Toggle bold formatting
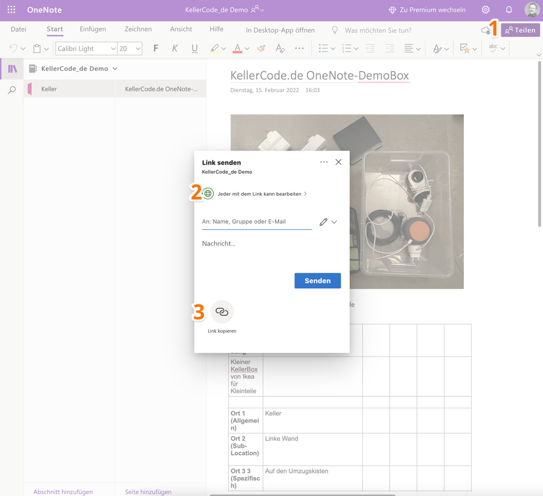This screenshot has height=496, width=543. (155, 48)
